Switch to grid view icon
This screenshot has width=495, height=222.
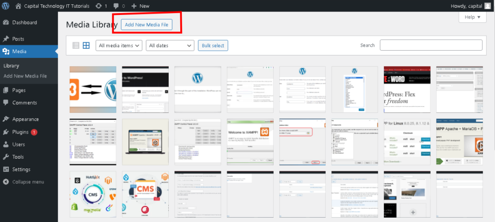86,45
